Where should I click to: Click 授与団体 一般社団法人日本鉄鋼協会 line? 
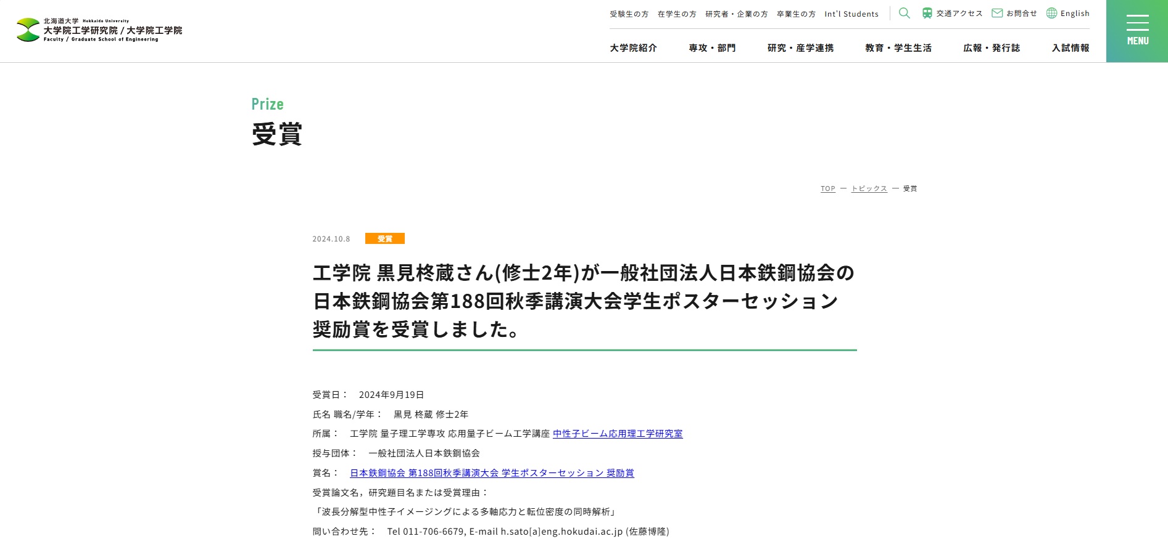click(396, 453)
